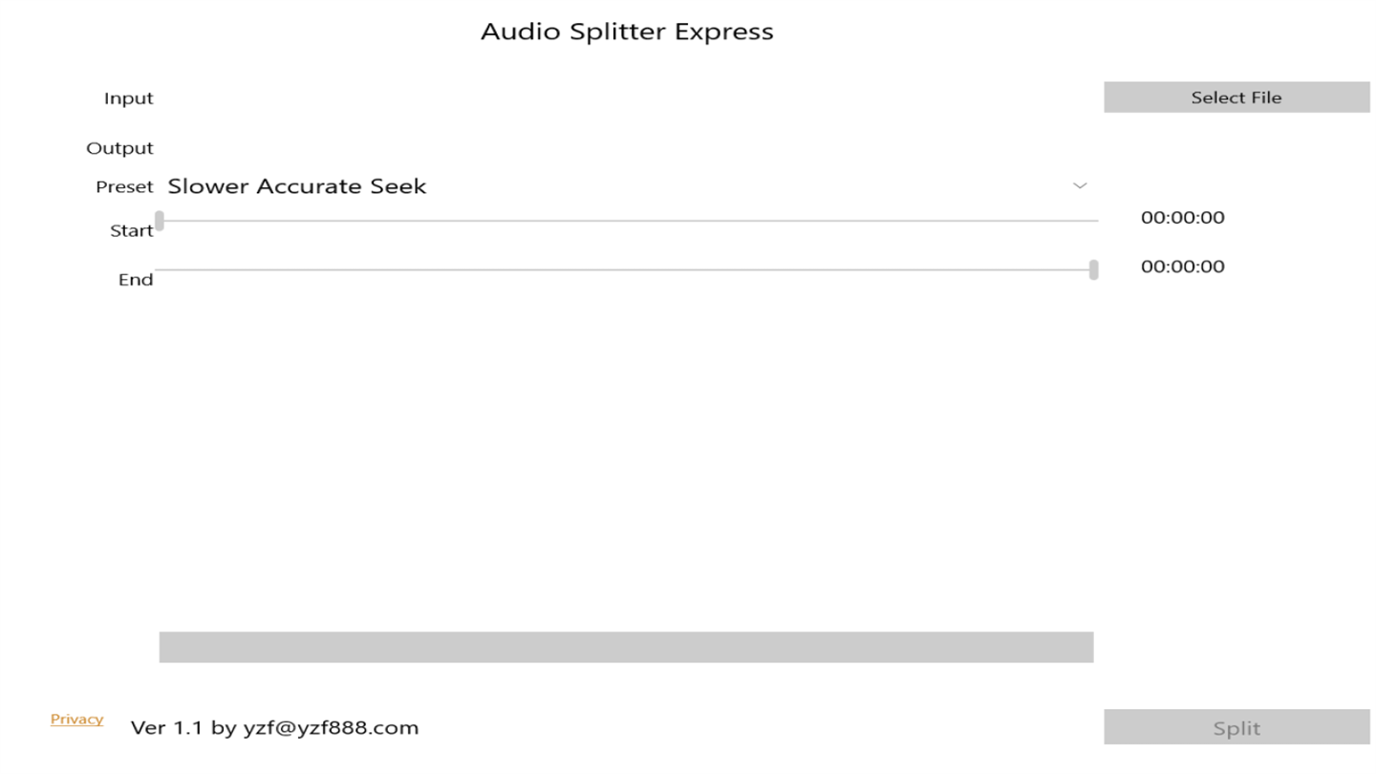Click the Audio Splitter Express title
The height and width of the screenshot is (774, 1376).
[x=627, y=32]
